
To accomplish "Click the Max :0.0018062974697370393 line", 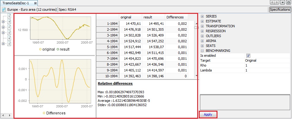I will [x=121, y=92].
